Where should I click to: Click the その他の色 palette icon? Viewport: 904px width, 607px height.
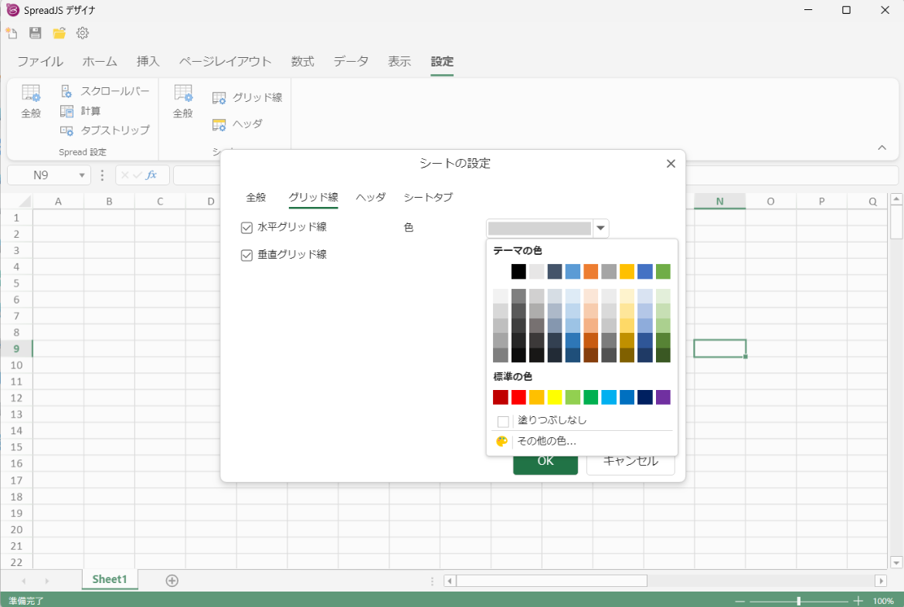click(x=502, y=442)
